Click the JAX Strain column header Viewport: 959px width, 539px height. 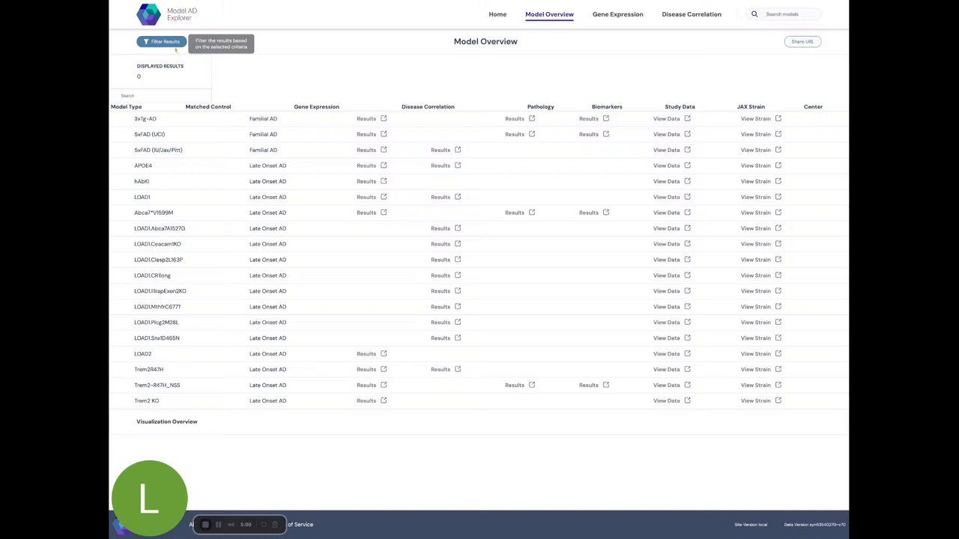click(751, 107)
